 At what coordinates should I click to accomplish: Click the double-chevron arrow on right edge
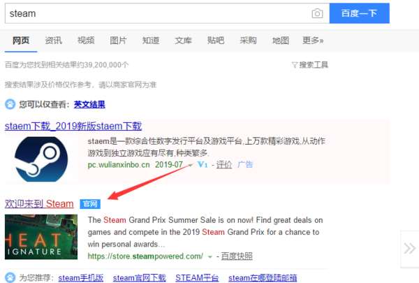409,249
